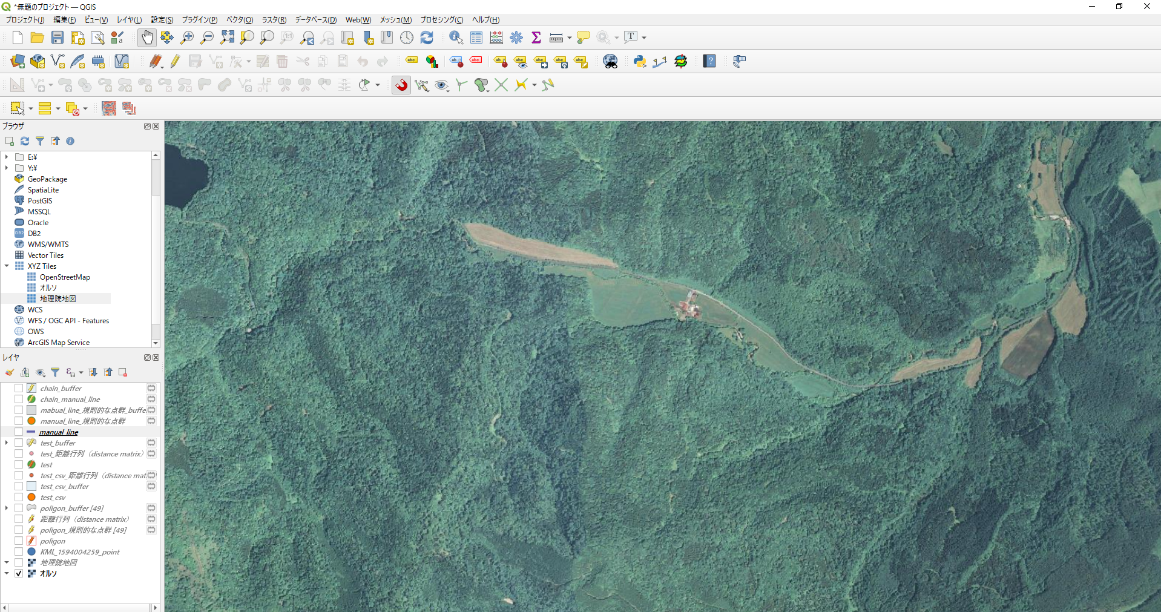Enable the 地理院地図 layer checkbox
Screen dimensions: 1161x612
click(x=19, y=562)
